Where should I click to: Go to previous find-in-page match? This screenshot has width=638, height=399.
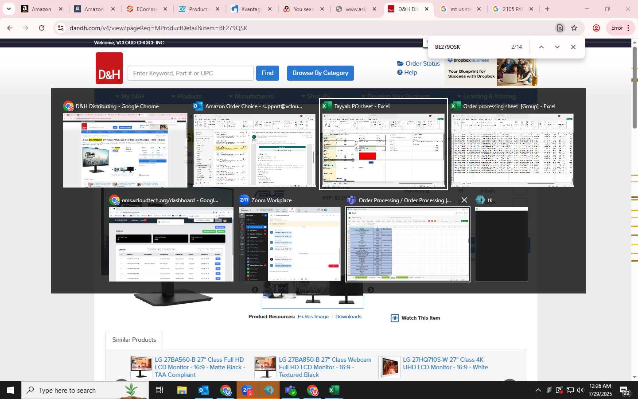[541, 47]
